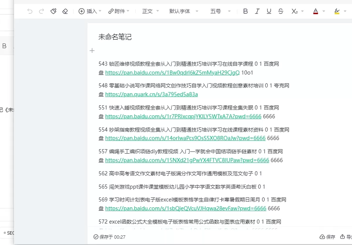This screenshot has height=245, width=352.
Task: Click the B bold button in background window
Action: point(4,46)
